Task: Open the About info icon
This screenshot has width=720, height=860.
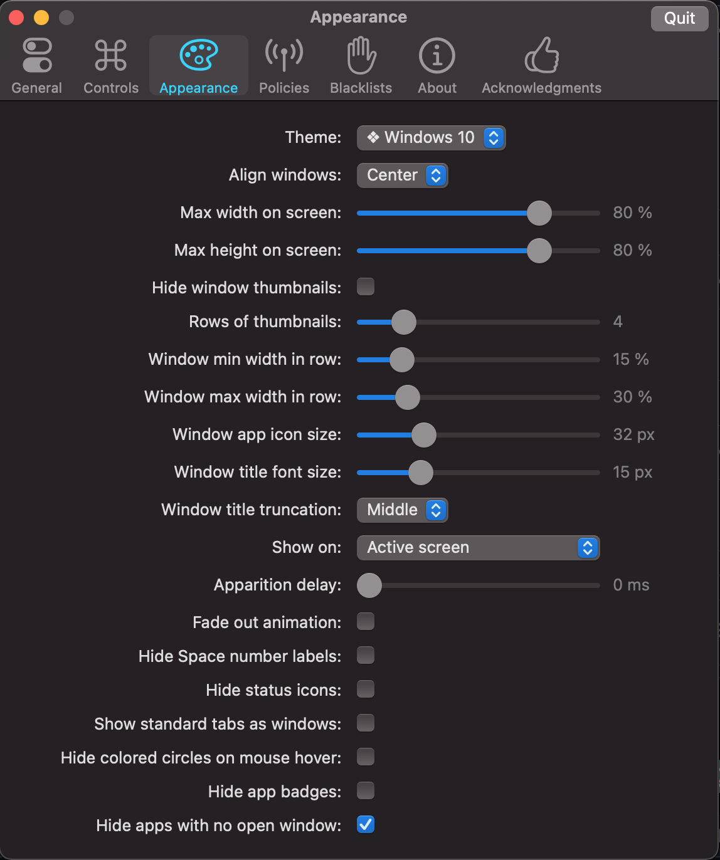Action: pos(437,56)
